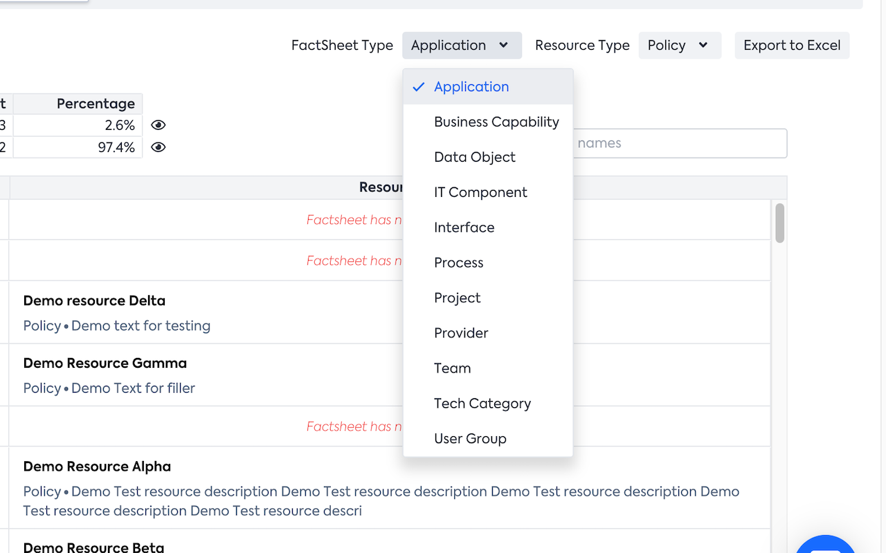
Task: Click the 97.4% percentage cell
Action: [x=78, y=147]
